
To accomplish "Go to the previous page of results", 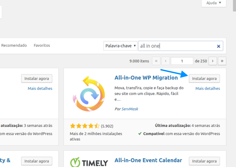I will 165,61.
